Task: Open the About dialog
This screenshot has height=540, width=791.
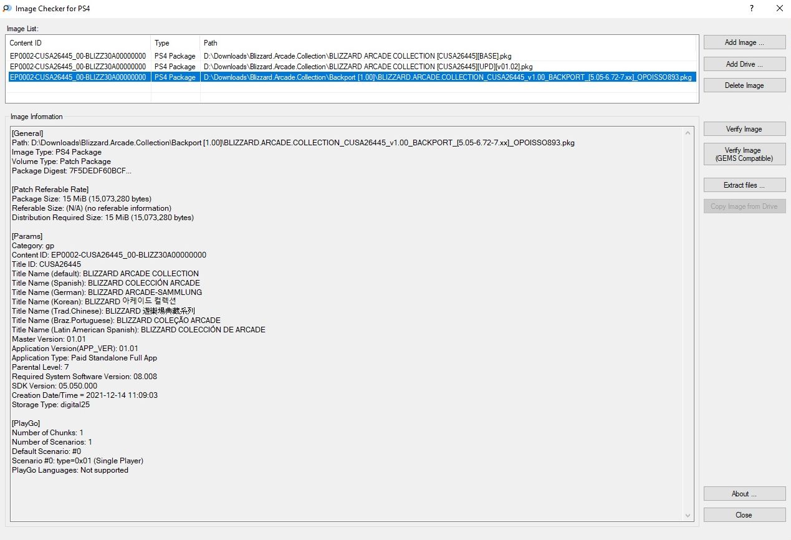Action: (744, 494)
